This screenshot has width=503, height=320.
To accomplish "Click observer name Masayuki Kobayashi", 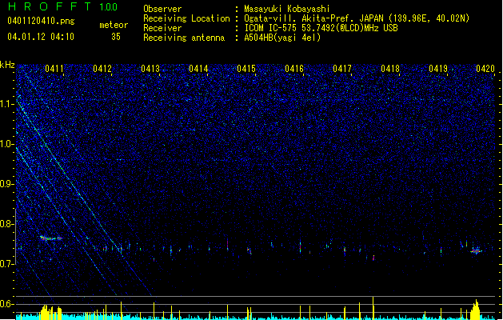I will 287,9.
